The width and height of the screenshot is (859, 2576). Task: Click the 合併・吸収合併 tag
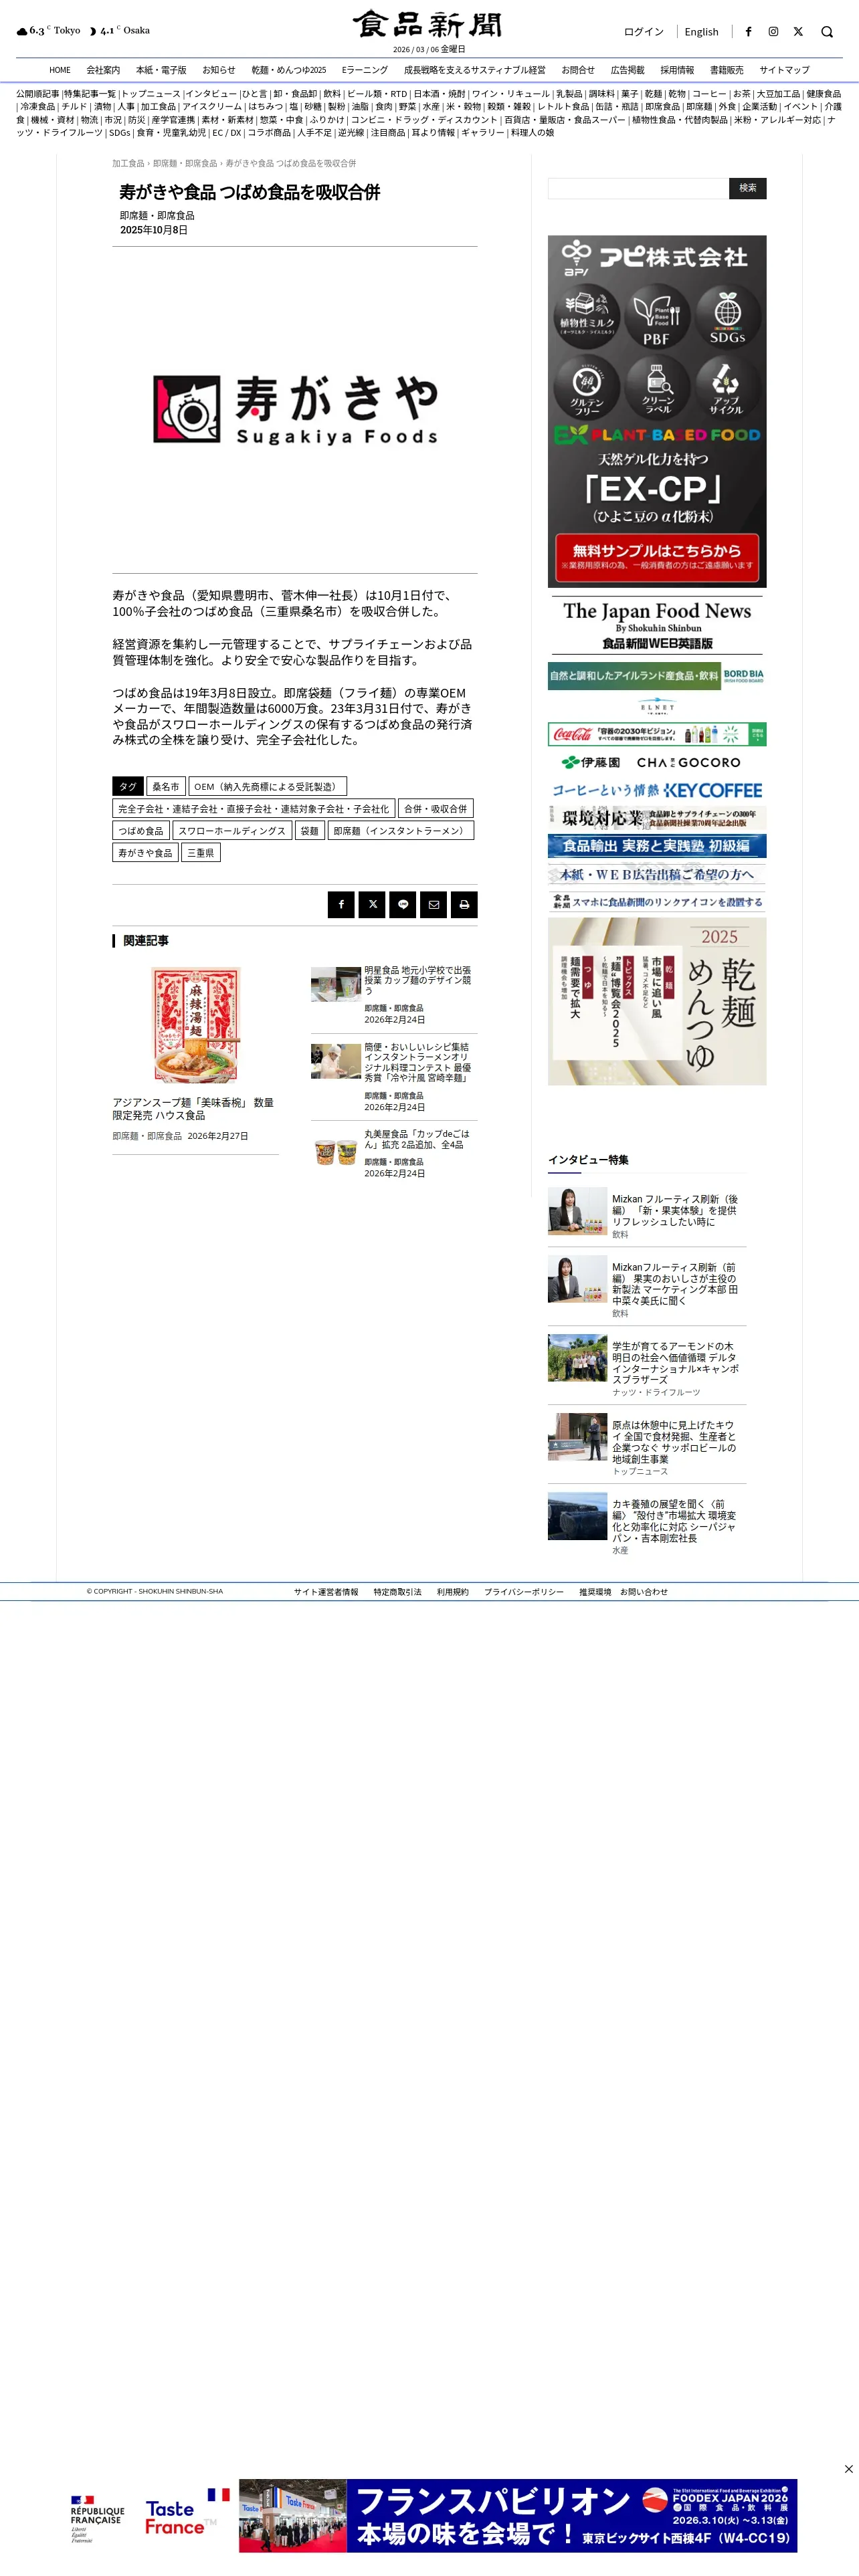click(435, 809)
